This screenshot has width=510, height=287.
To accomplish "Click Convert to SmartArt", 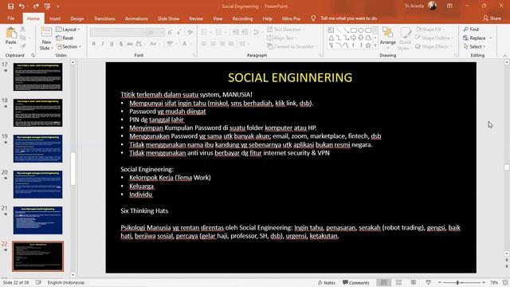I will pos(292,46).
